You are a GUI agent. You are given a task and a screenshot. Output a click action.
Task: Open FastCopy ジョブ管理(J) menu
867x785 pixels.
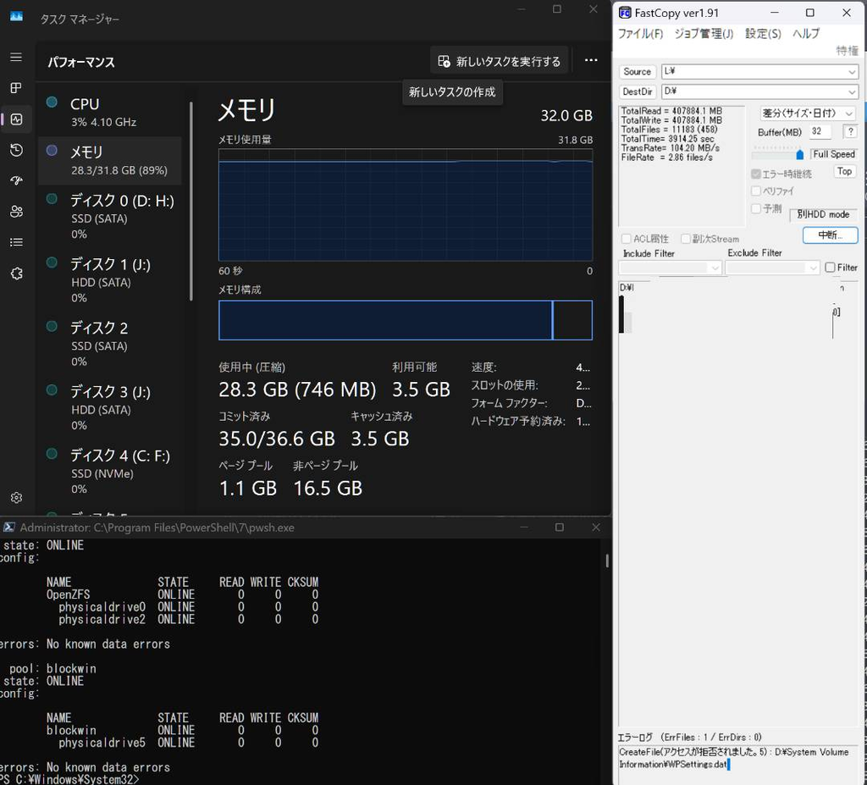tap(704, 34)
